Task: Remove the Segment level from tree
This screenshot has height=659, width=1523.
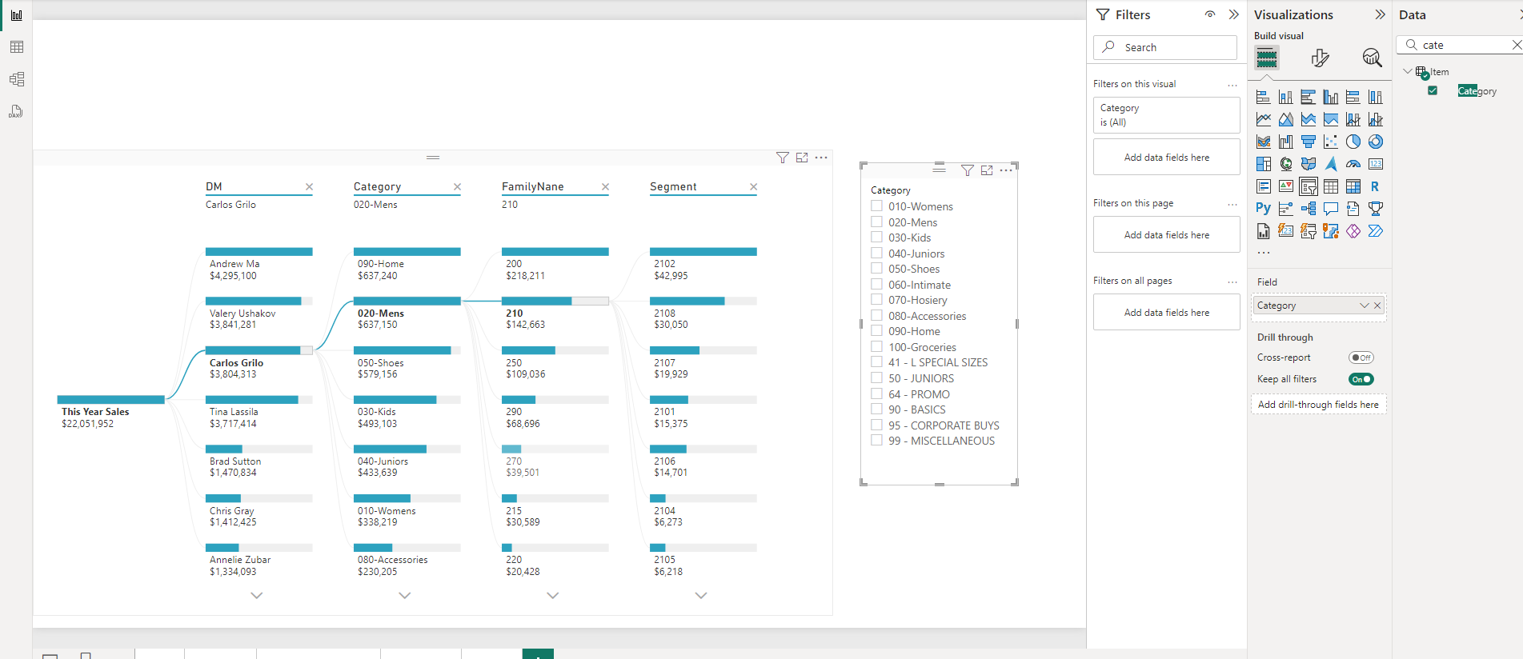Action: pos(753,187)
